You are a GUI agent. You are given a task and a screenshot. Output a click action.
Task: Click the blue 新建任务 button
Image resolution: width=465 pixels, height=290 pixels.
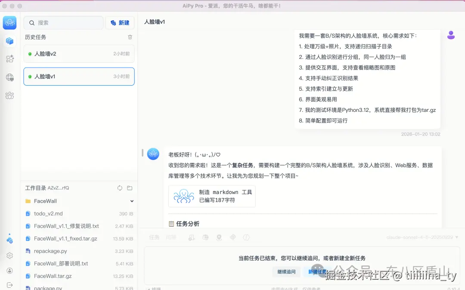tap(317, 272)
